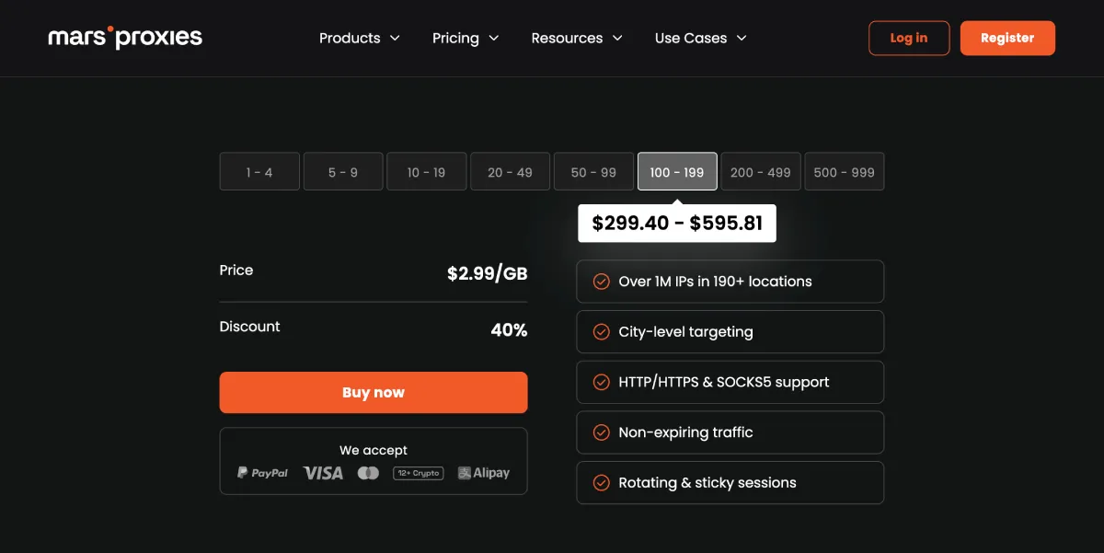Click checkmark icon beside Rotating & sticky sessions
The width and height of the screenshot is (1104, 553).
(x=602, y=483)
